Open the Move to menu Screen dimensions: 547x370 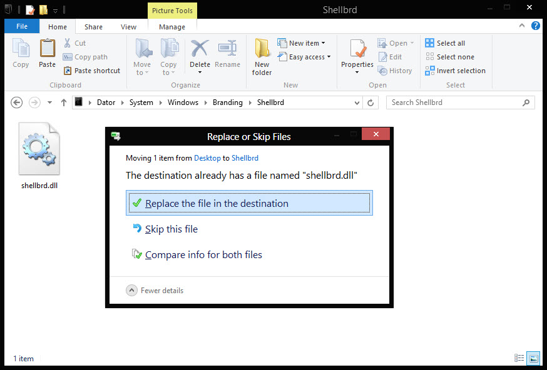click(x=142, y=57)
